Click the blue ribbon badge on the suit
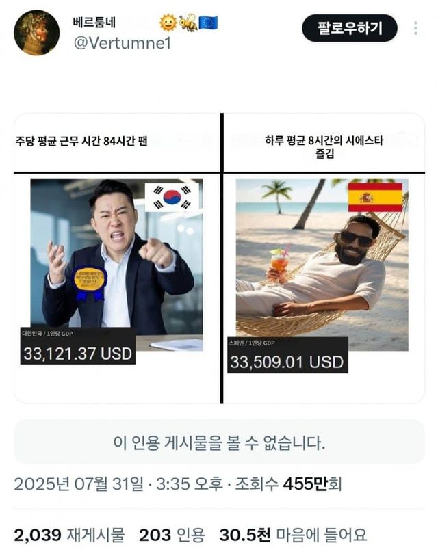 90,283
